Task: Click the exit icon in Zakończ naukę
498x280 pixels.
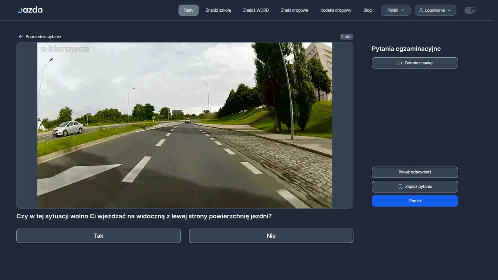Action: [x=400, y=63]
